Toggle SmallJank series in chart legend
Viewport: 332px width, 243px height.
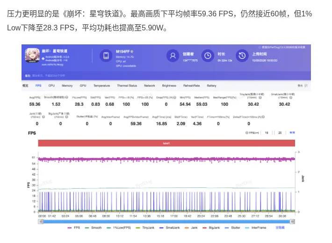pyautogui.click(x=169, y=228)
